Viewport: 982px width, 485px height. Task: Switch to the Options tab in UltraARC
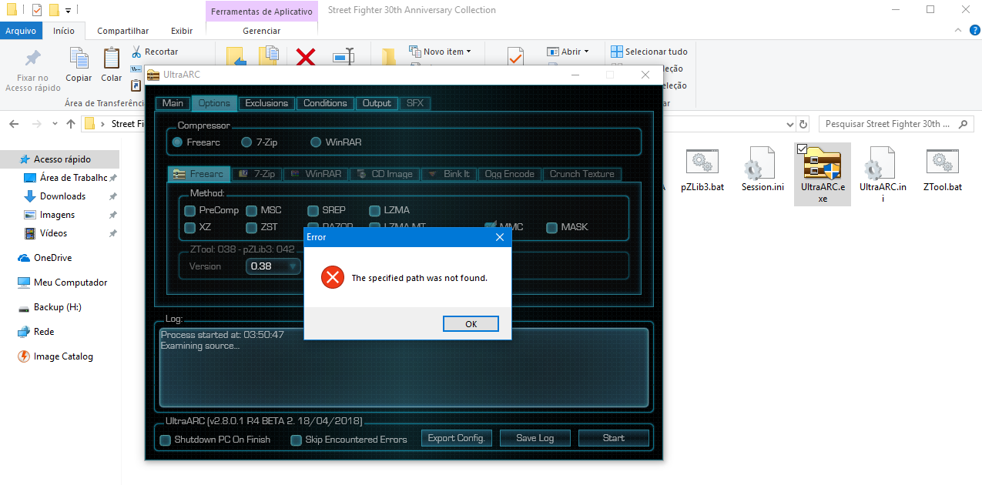[214, 103]
